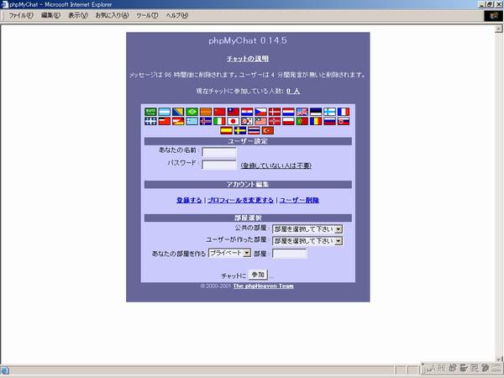504x378 pixels.
Task: Switch language with the Italian flag
Action: coord(219,121)
